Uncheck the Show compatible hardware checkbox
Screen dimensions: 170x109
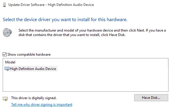[x=4, y=54]
